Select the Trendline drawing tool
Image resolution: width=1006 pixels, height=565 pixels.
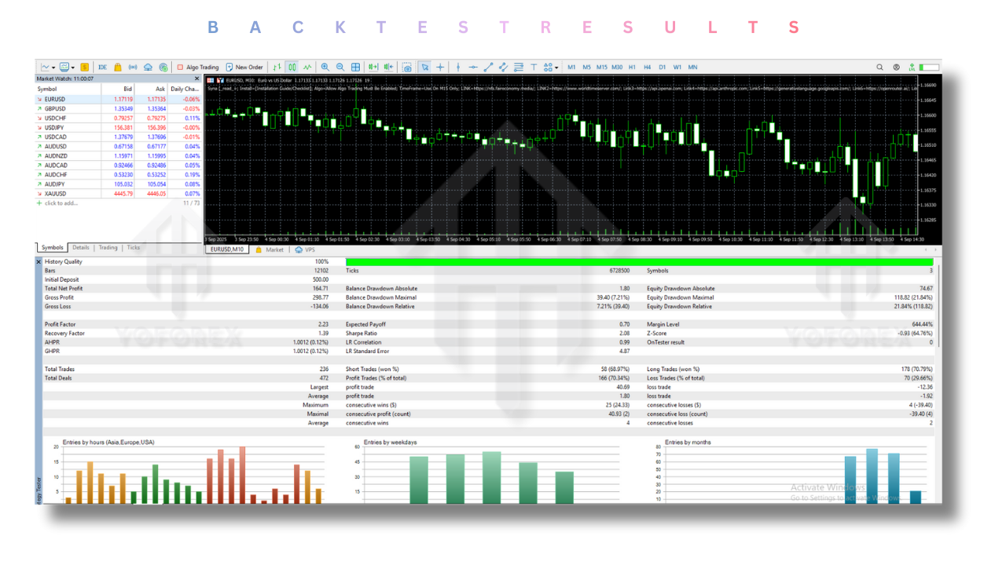click(488, 67)
